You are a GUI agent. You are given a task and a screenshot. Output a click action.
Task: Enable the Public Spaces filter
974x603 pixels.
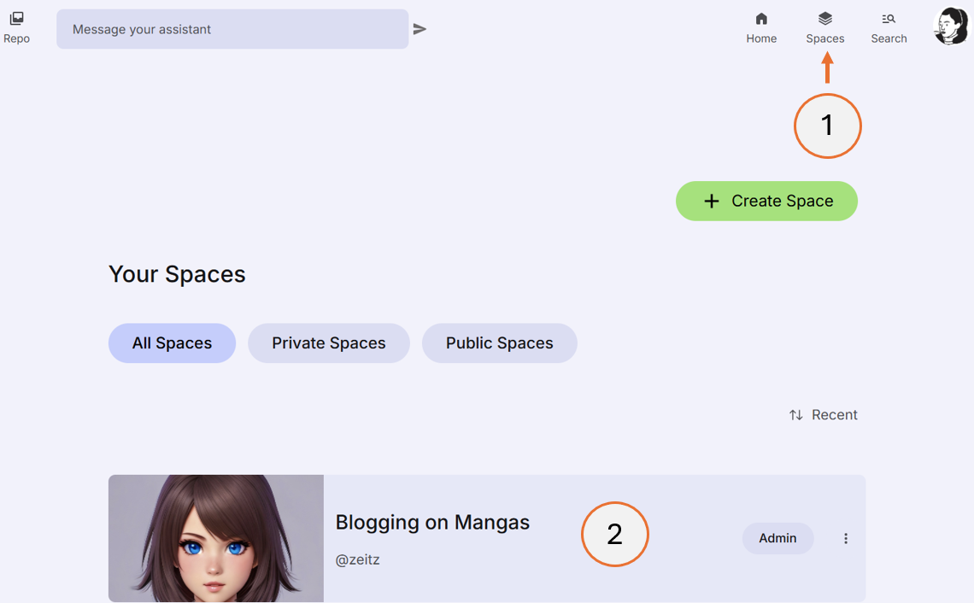(x=499, y=342)
